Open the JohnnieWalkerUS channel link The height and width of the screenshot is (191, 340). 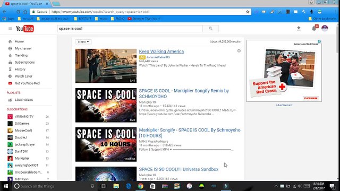[x=158, y=57]
